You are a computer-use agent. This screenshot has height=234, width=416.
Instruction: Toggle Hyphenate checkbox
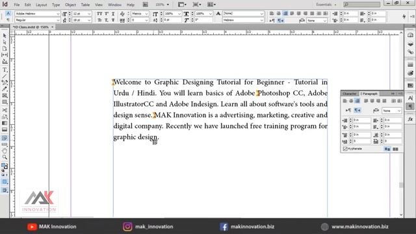[345, 149]
